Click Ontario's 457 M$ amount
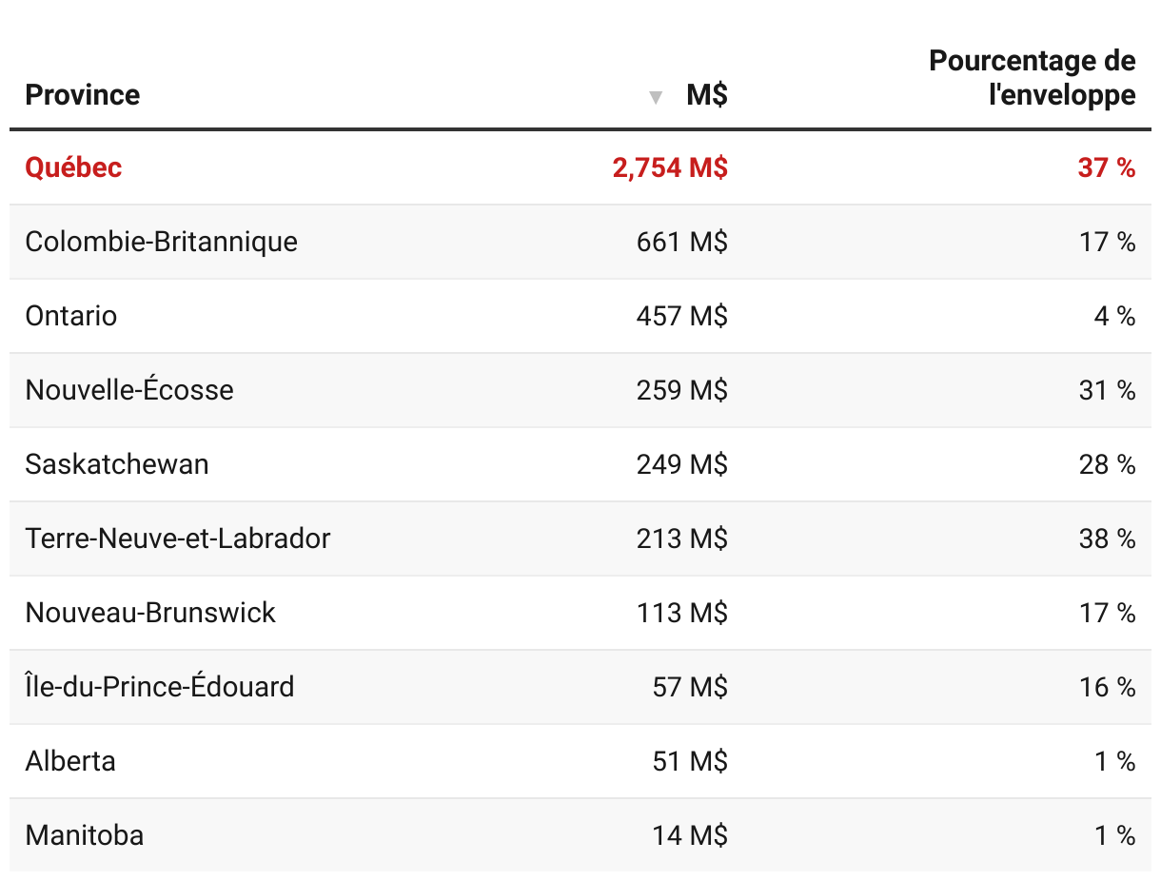The height and width of the screenshot is (881, 1161). tap(682, 317)
